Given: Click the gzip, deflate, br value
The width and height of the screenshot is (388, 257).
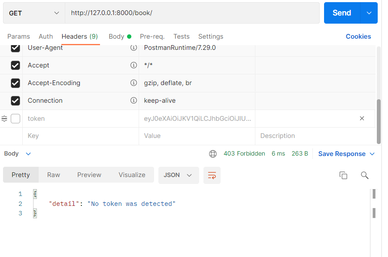Looking at the screenshot, I should [168, 83].
